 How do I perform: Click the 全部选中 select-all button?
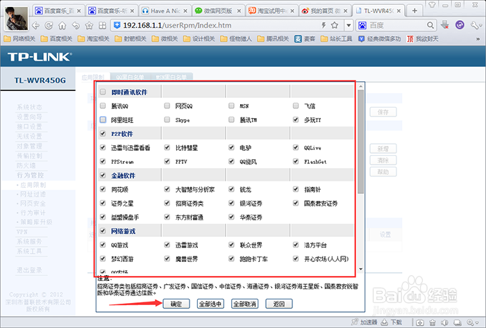pyautogui.click(x=210, y=304)
